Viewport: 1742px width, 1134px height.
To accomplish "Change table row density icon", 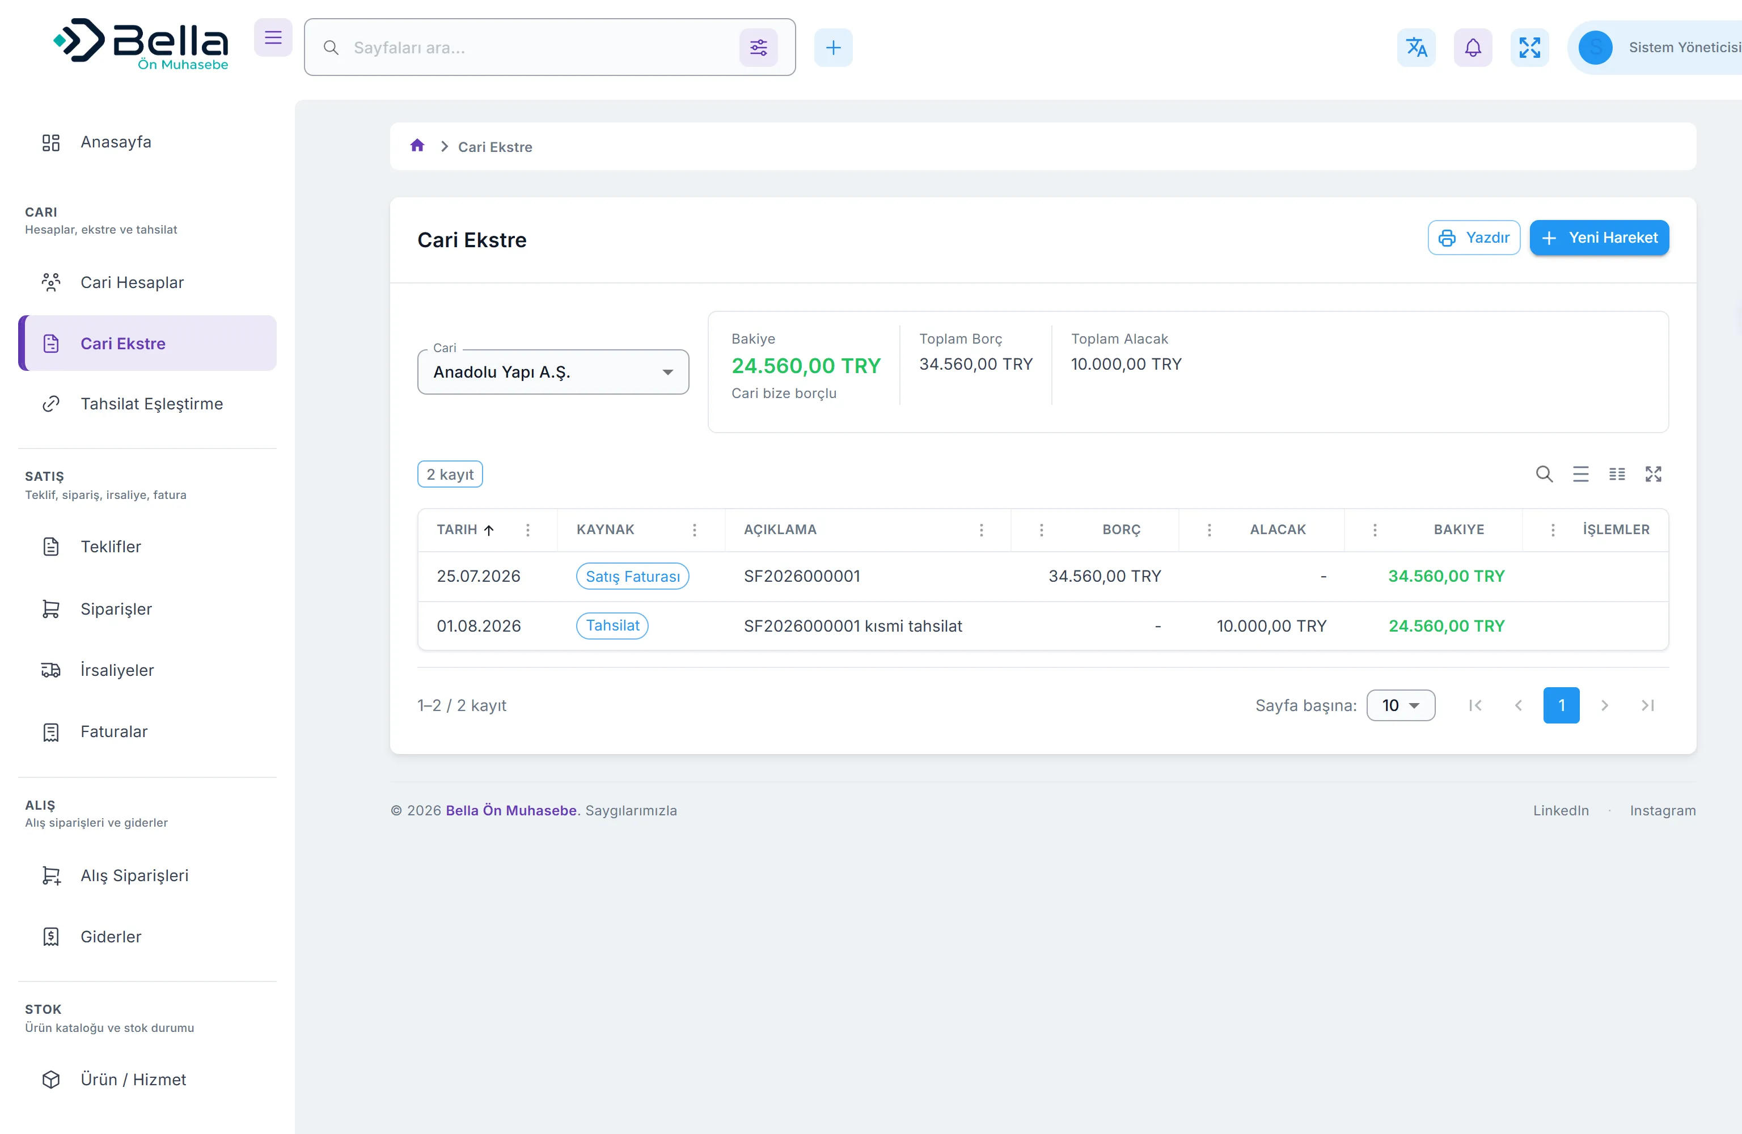I will [x=1581, y=475].
